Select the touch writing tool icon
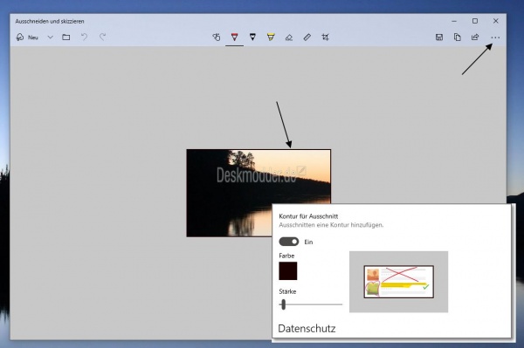The height and width of the screenshot is (348, 524). pos(217,38)
